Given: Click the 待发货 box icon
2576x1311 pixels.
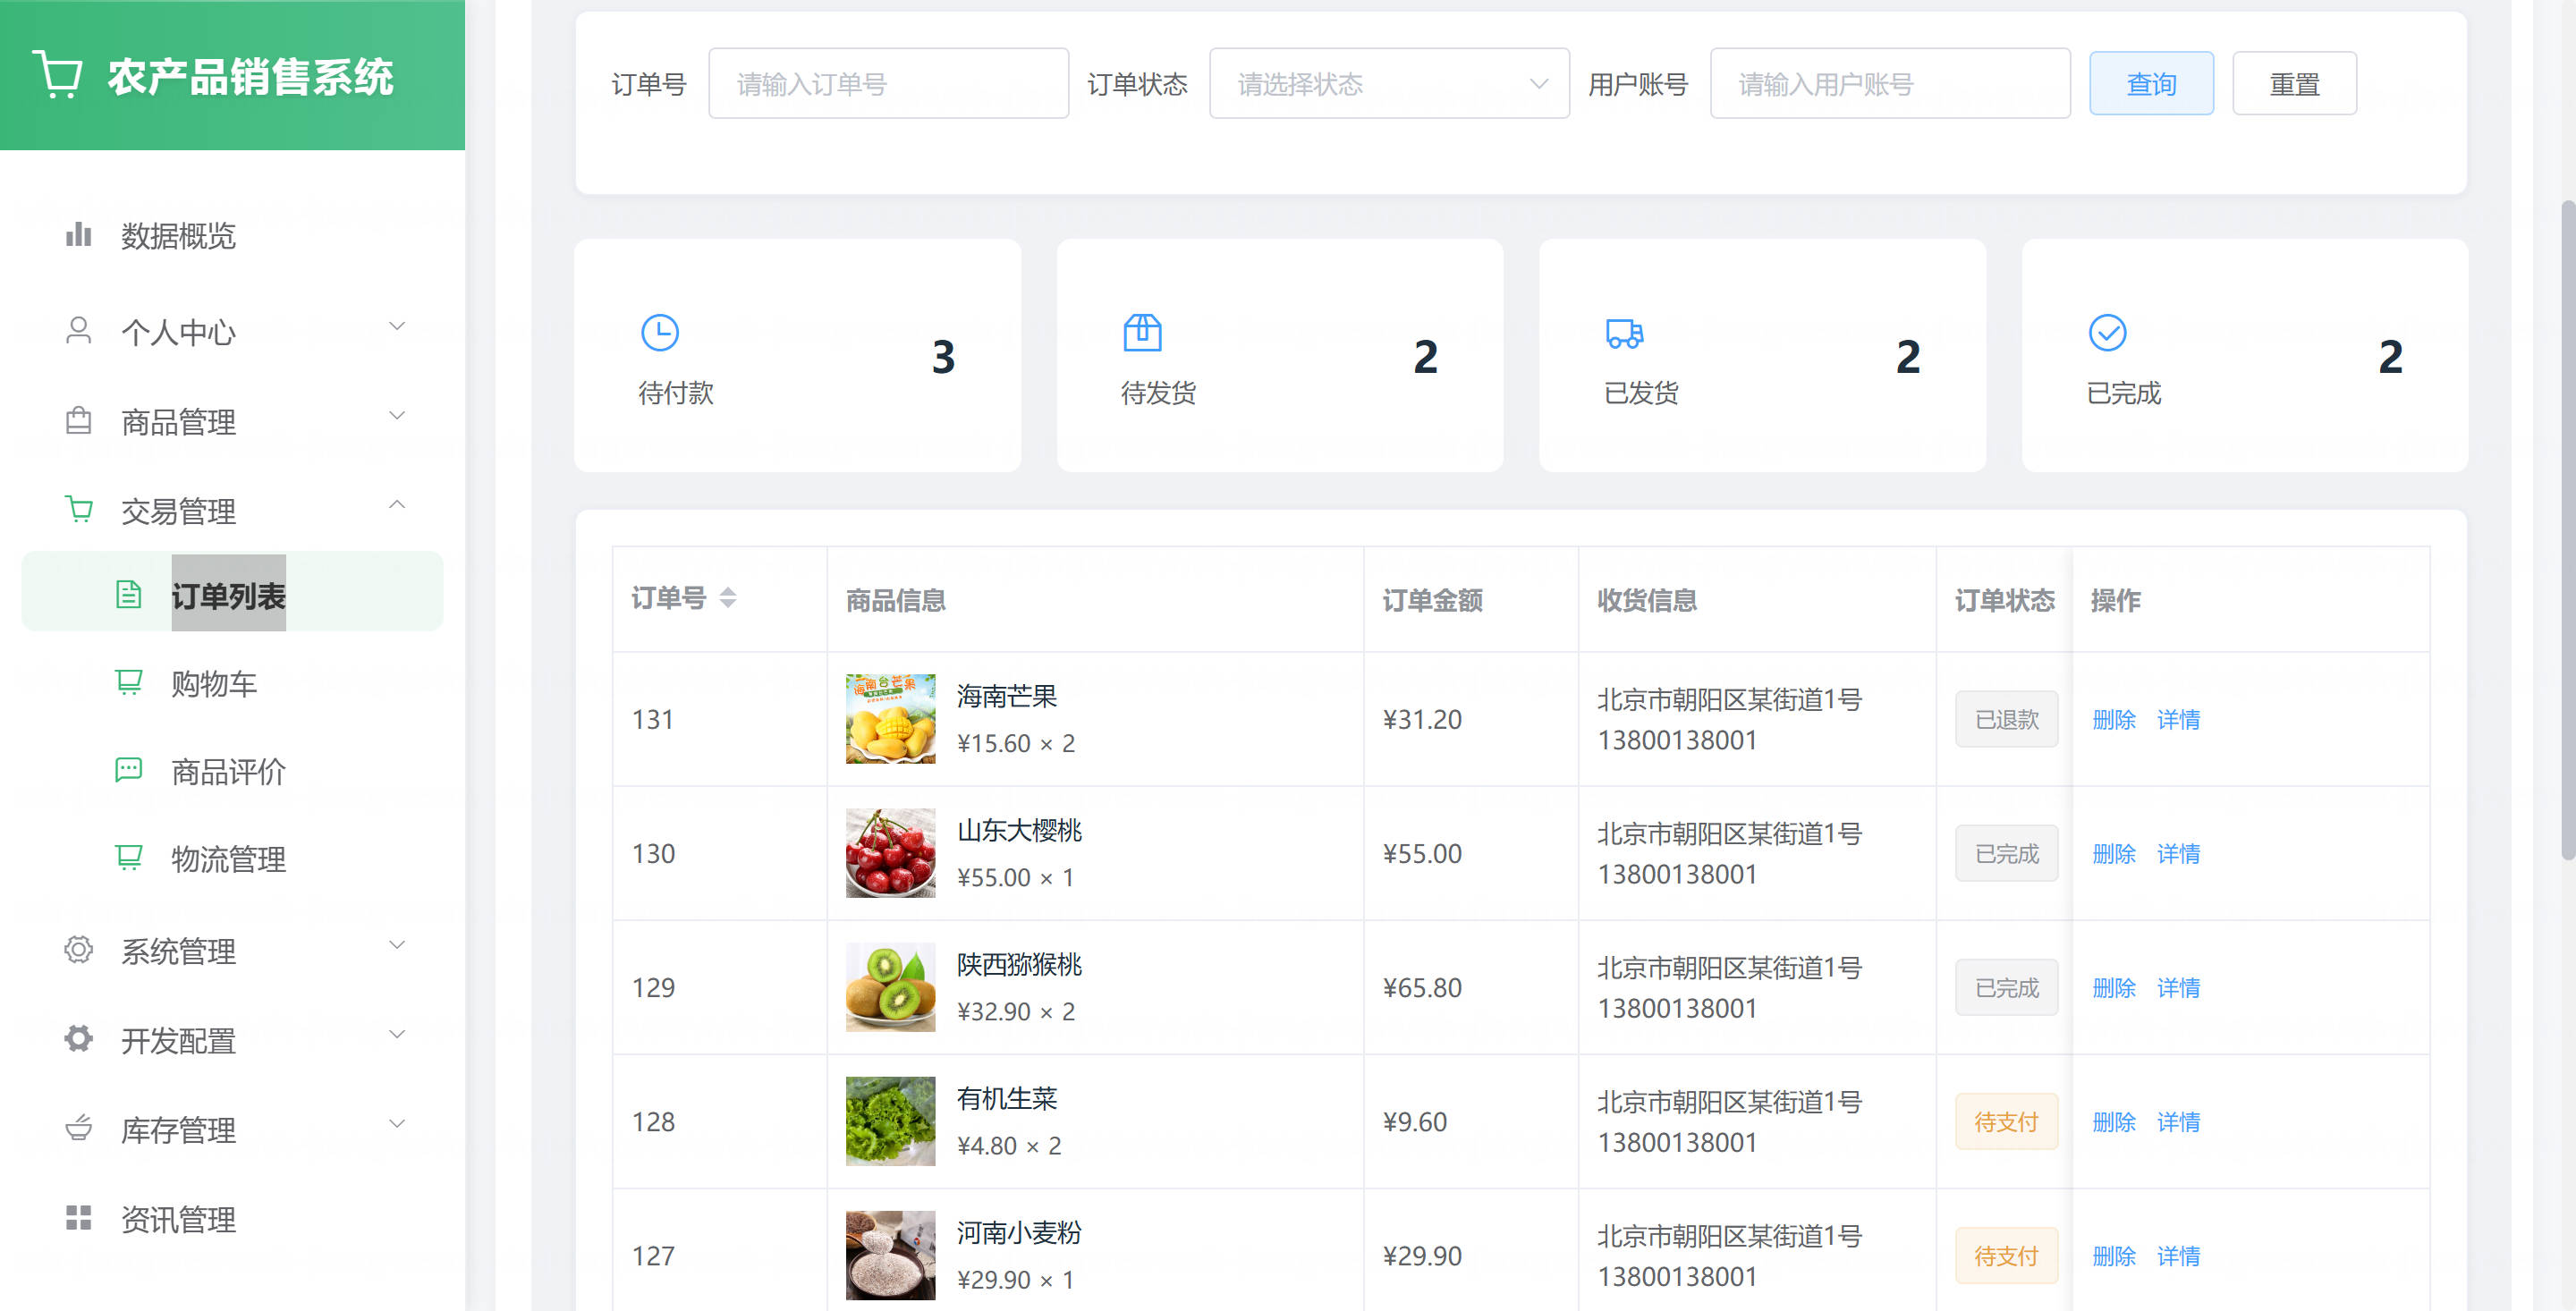Looking at the screenshot, I should [x=1142, y=333].
